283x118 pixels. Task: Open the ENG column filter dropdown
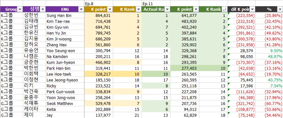82,9
